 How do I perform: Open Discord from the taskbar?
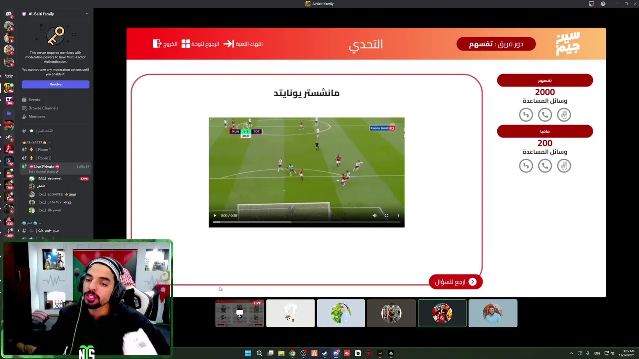click(x=336, y=353)
